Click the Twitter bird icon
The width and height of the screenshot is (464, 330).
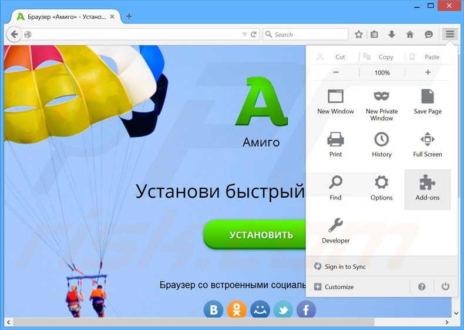283,309
